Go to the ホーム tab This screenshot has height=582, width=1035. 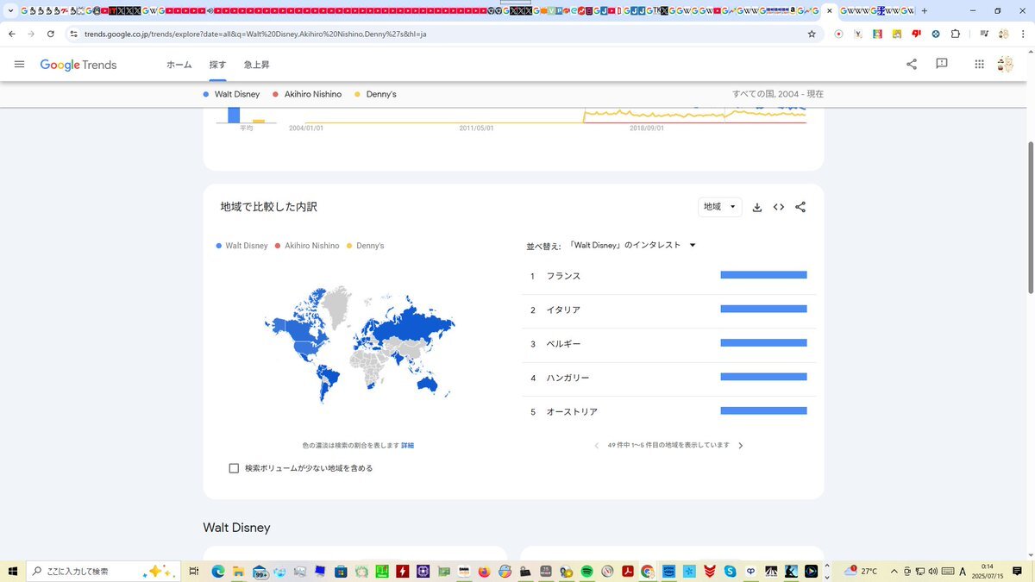[179, 65]
